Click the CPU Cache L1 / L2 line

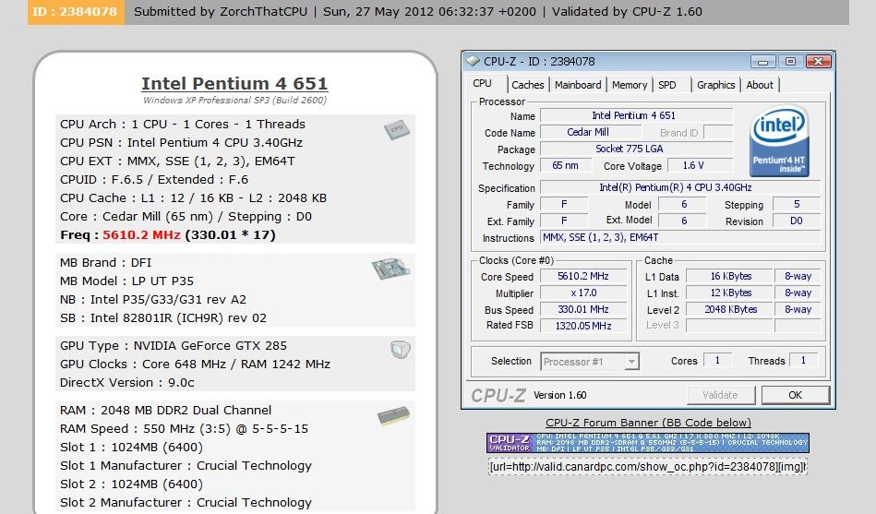[x=193, y=197]
